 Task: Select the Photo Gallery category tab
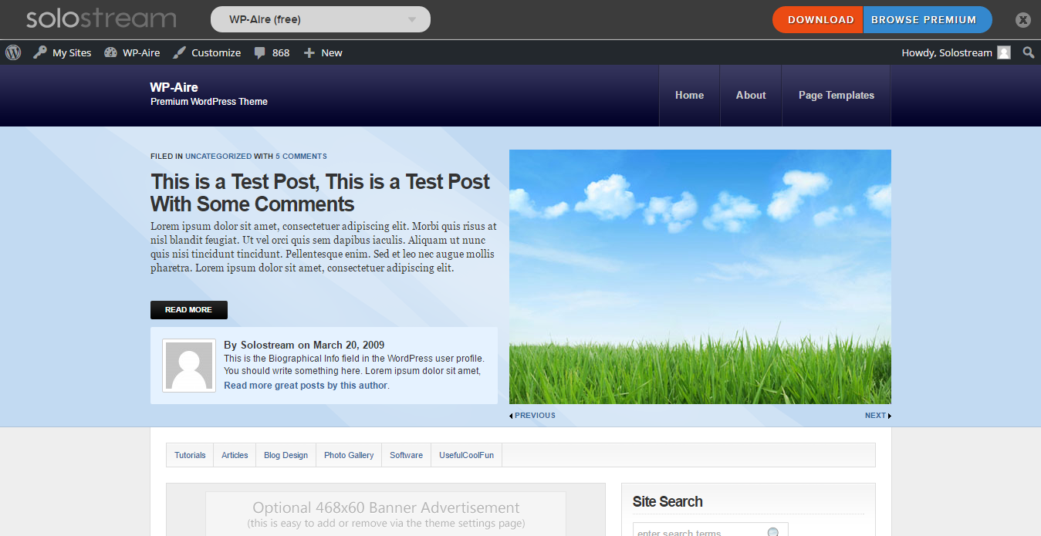click(349, 455)
